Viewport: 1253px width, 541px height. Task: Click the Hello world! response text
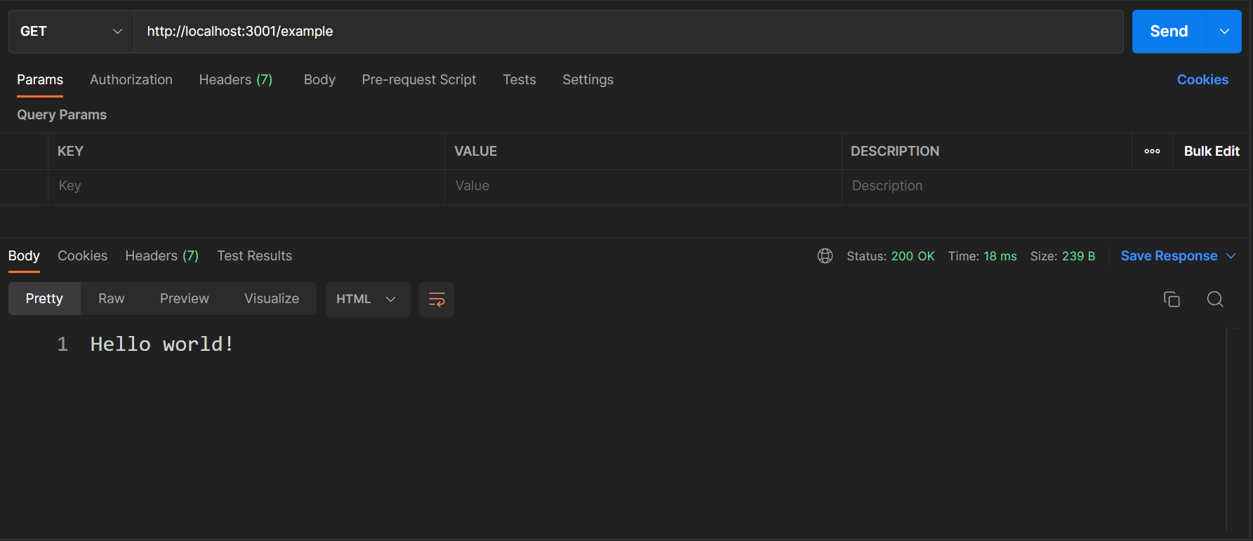coord(161,345)
